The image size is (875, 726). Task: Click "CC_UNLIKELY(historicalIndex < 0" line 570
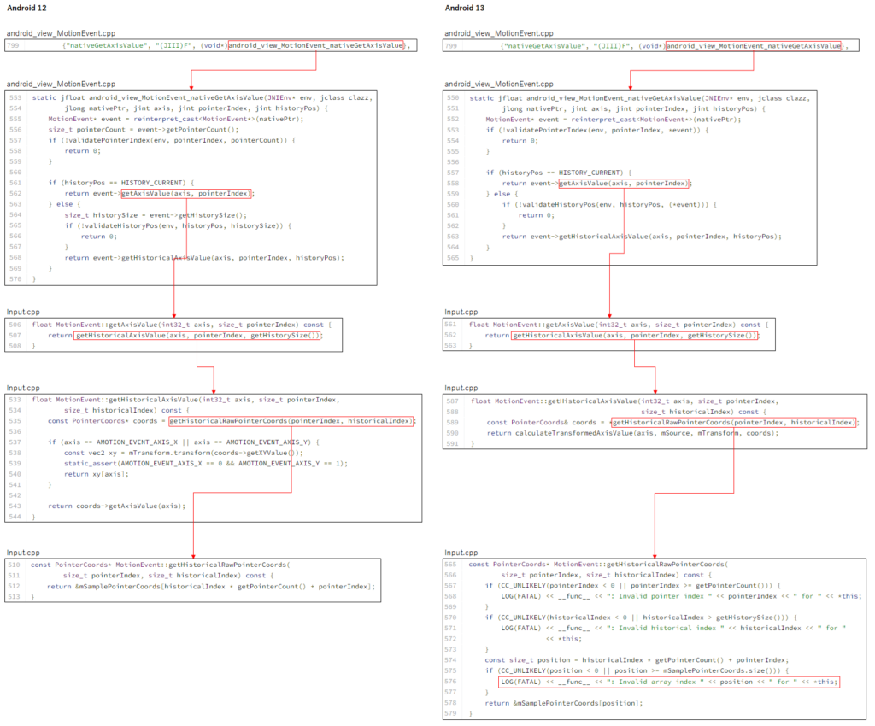coord(641,618)
